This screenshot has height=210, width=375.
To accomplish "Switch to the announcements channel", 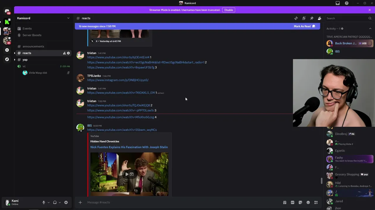I will (x=44, y=46).
